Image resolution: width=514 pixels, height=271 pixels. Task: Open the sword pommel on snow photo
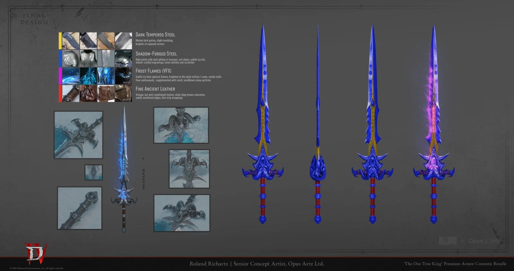(x=80, y=208)
